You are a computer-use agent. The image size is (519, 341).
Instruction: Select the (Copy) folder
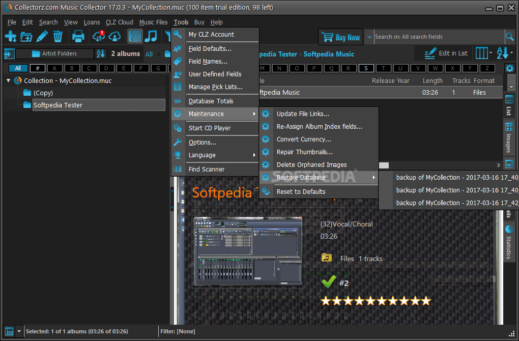click(x=43, y=93)
